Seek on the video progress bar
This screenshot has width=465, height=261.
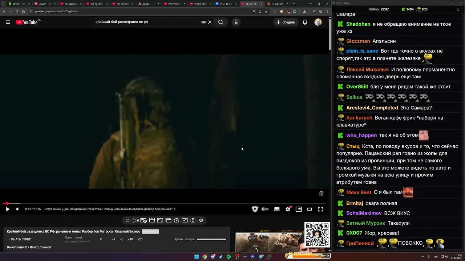point(164,203)
